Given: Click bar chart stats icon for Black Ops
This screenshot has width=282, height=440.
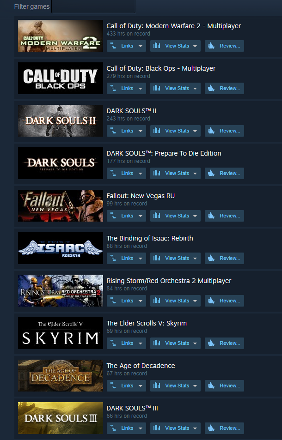Looking at the screenshot, I should tap(157, 88).
